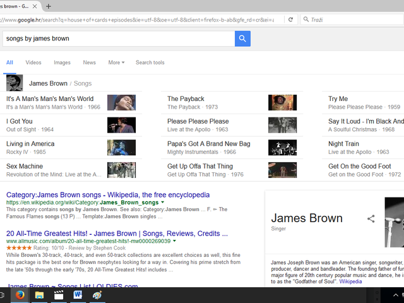Select the song Say It Loud

pyautogui.click(x=366, y=121)
